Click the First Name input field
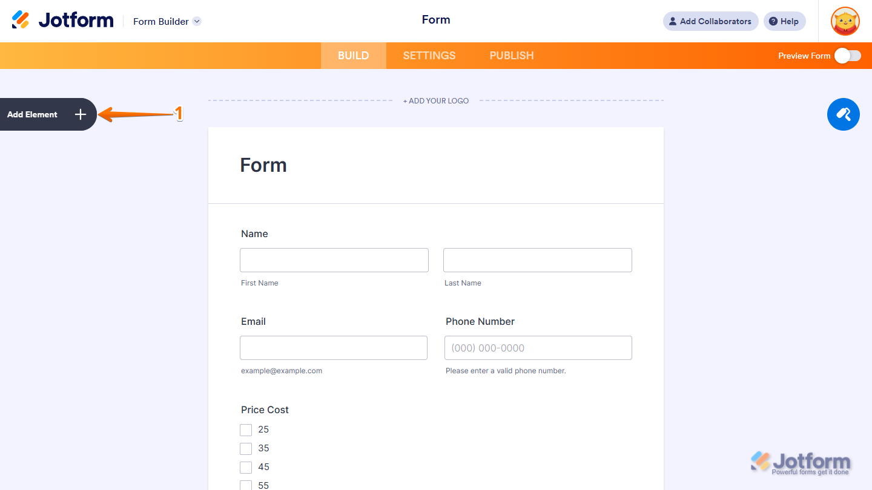Viewport: 872px width, 490px height. tap(334, 260)
